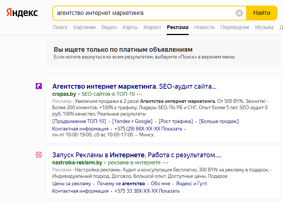Click the Минск location text

tap(147, 135)
